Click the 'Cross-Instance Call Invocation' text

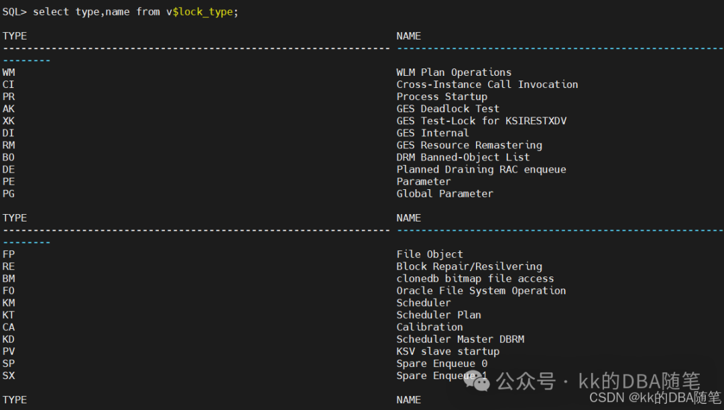pyautogui.click(x=487, y=85)
